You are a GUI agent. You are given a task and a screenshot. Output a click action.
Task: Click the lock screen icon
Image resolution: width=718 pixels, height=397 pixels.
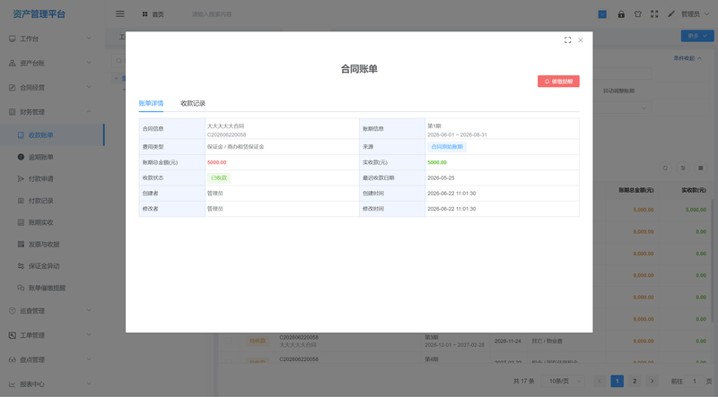(621, 14)
